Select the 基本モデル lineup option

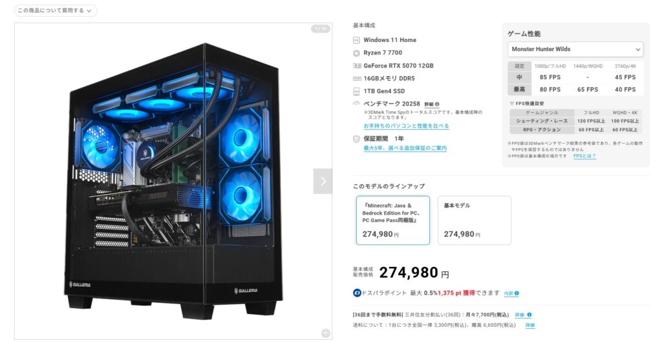coord(474,220)
